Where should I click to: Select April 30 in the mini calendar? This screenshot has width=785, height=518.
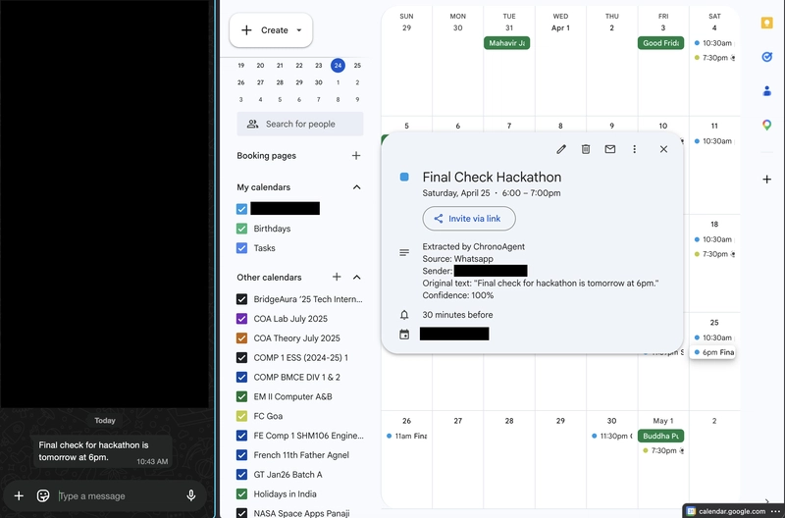tap(318, 82)
